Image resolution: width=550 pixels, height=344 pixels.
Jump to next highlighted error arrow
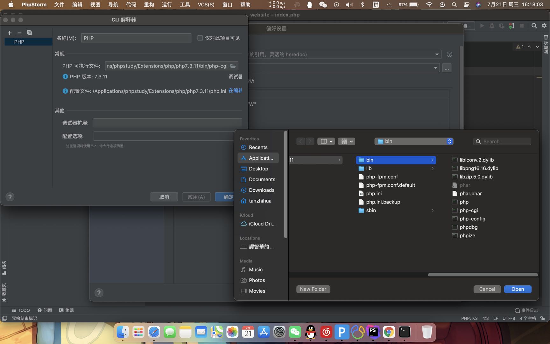(x=537, y=47)
